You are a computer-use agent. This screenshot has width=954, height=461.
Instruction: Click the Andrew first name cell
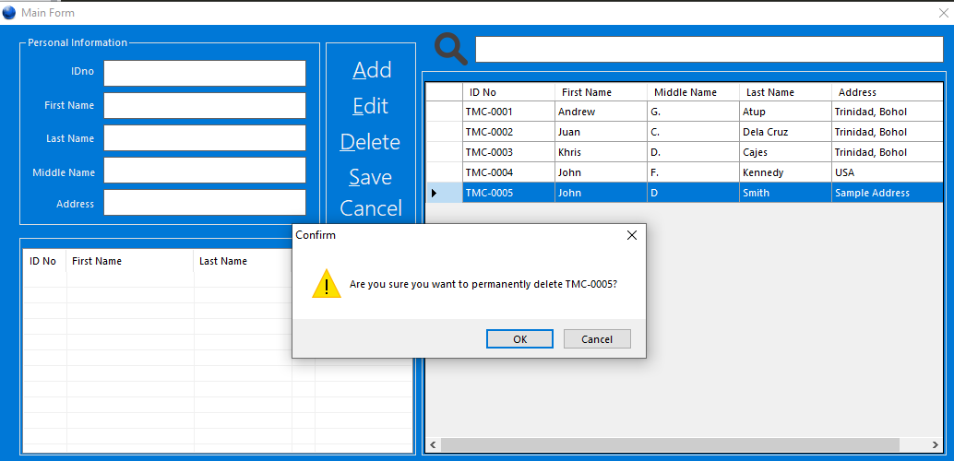(x=602, y=112)
